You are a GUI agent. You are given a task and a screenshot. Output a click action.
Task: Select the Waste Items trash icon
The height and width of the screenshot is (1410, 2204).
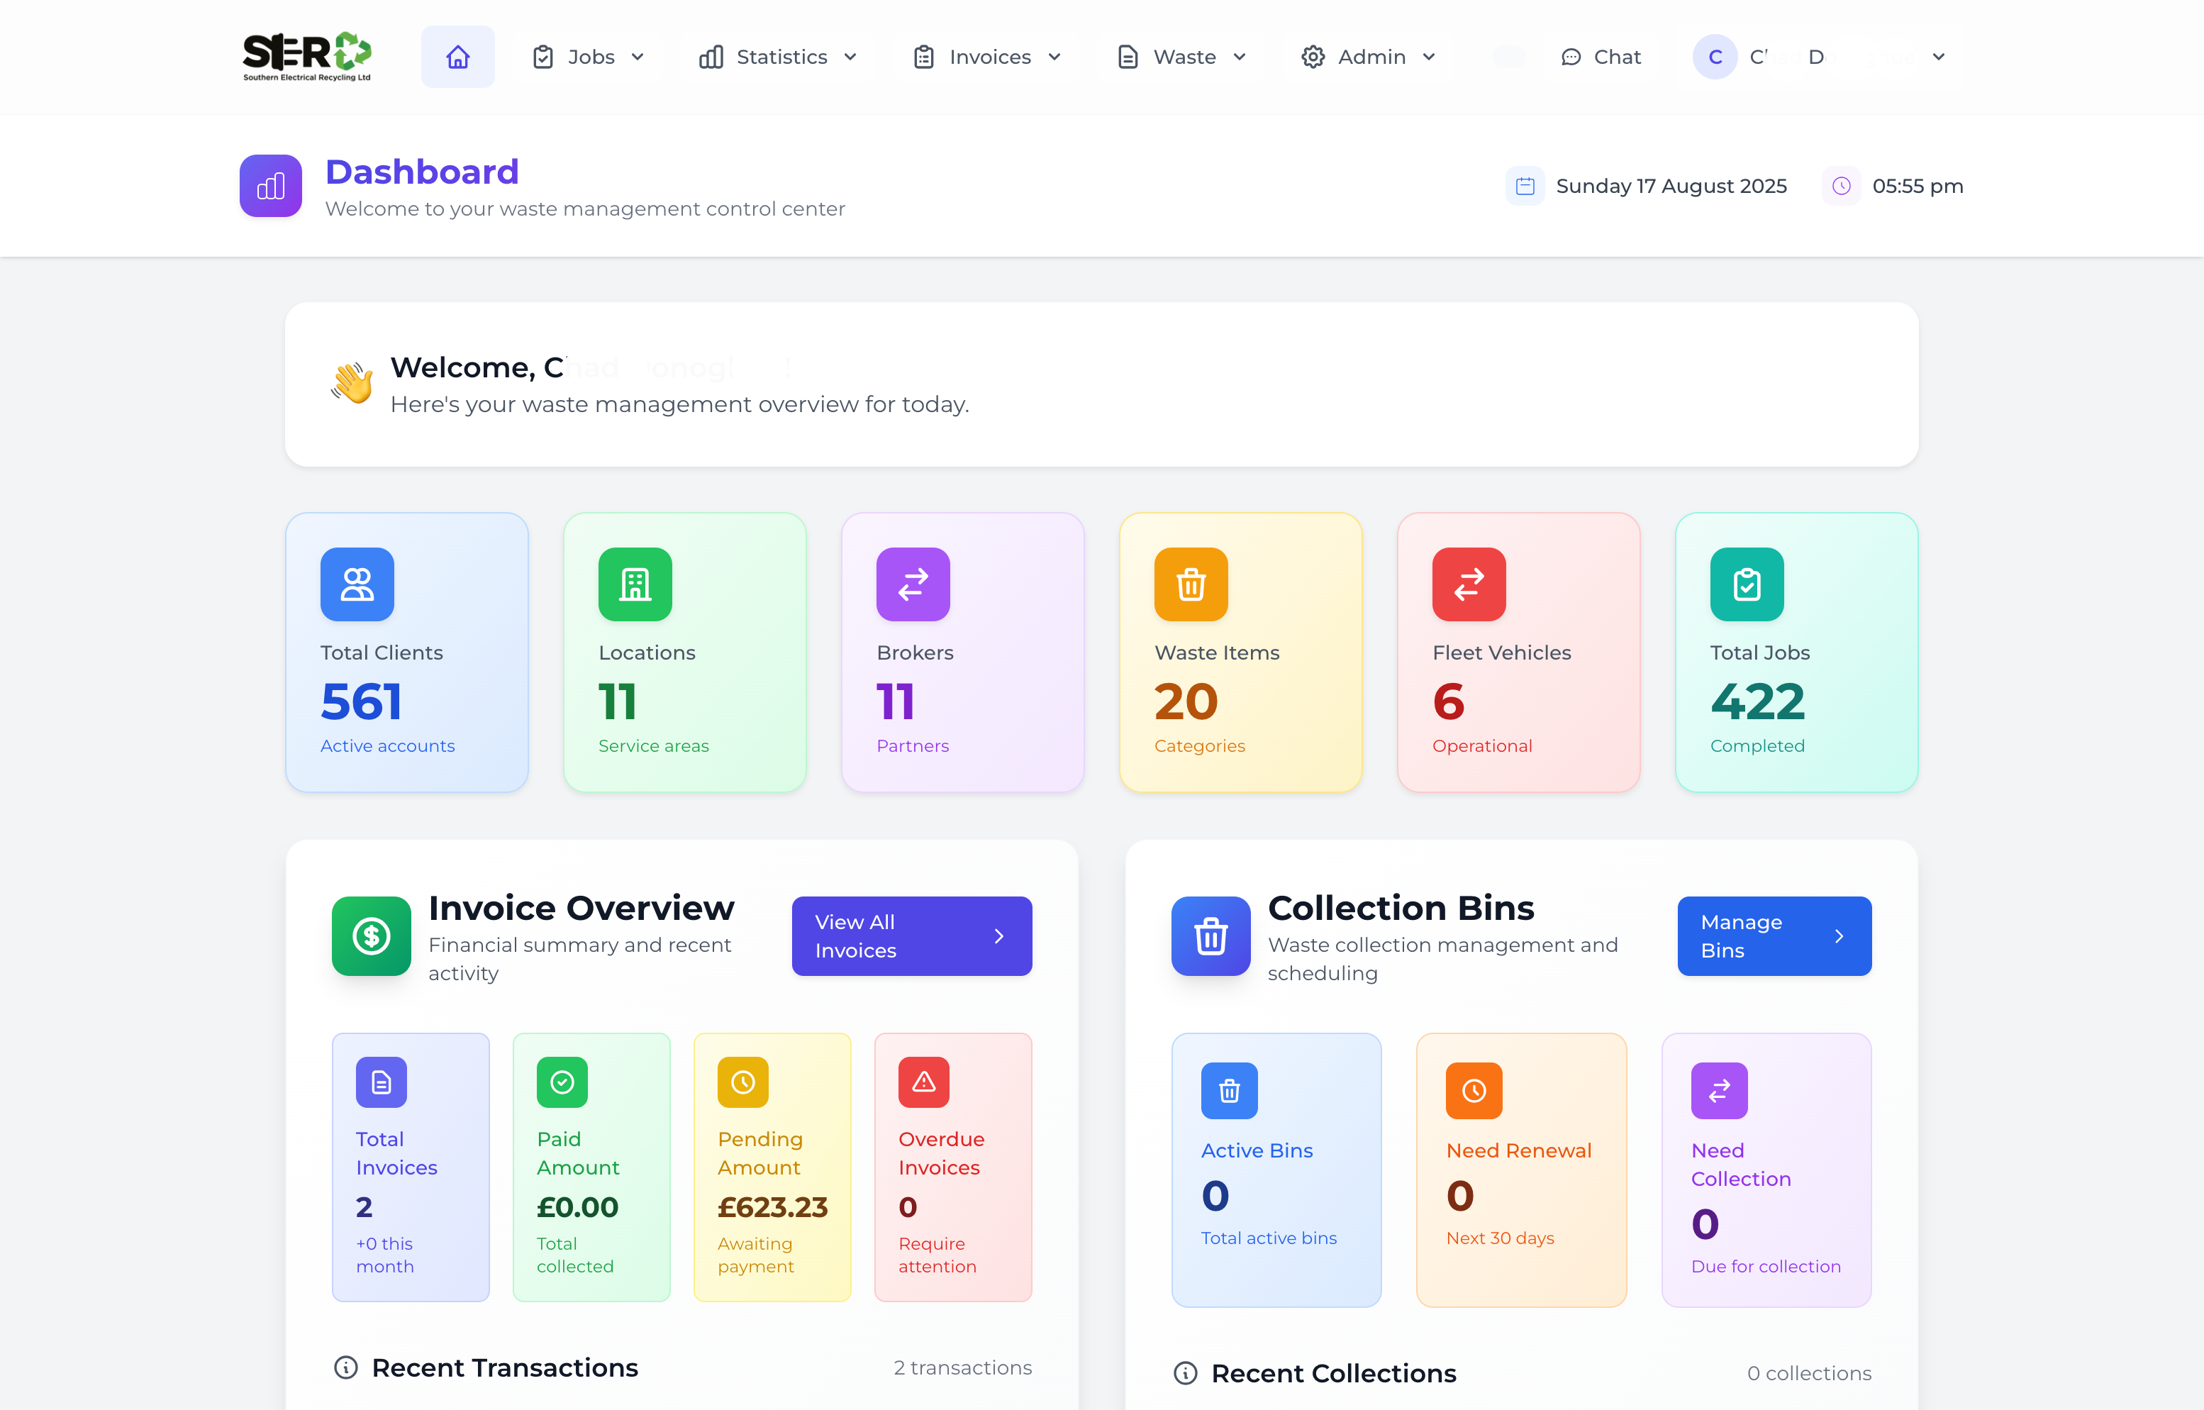coord(1191,584)
